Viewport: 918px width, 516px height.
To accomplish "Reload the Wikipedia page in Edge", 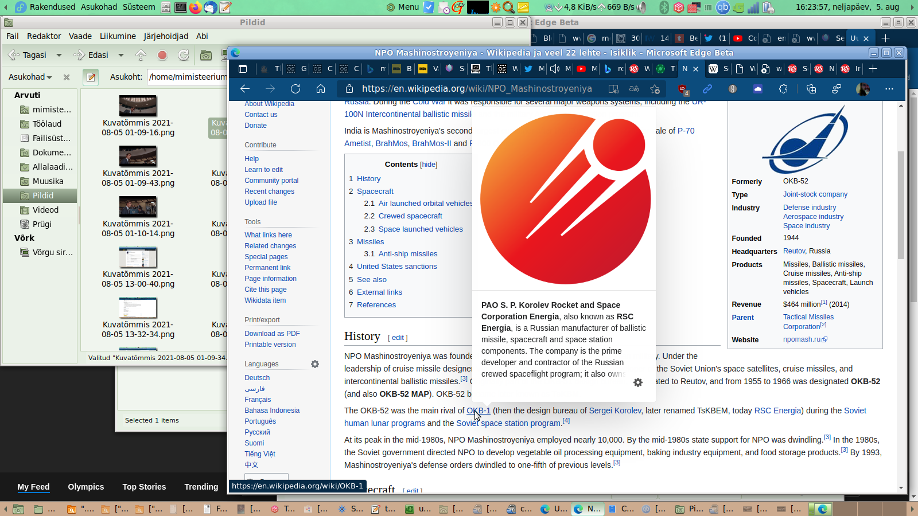I will [x=295, y=89].
